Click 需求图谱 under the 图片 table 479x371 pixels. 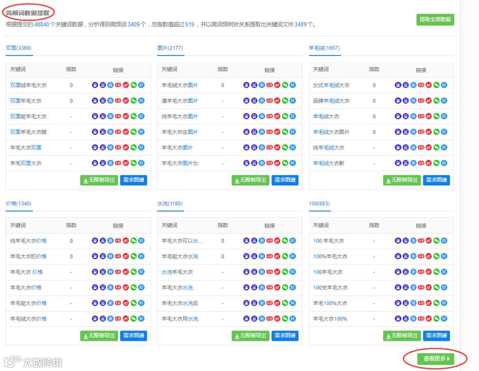point(286,180)
